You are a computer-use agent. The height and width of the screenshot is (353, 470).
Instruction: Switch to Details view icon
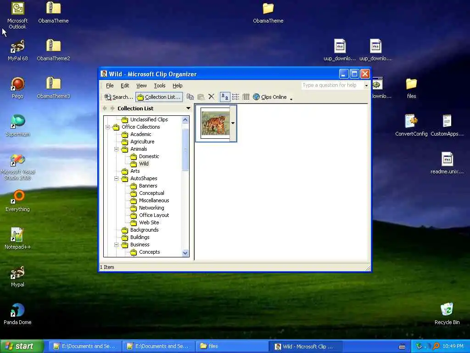(246, 97)
